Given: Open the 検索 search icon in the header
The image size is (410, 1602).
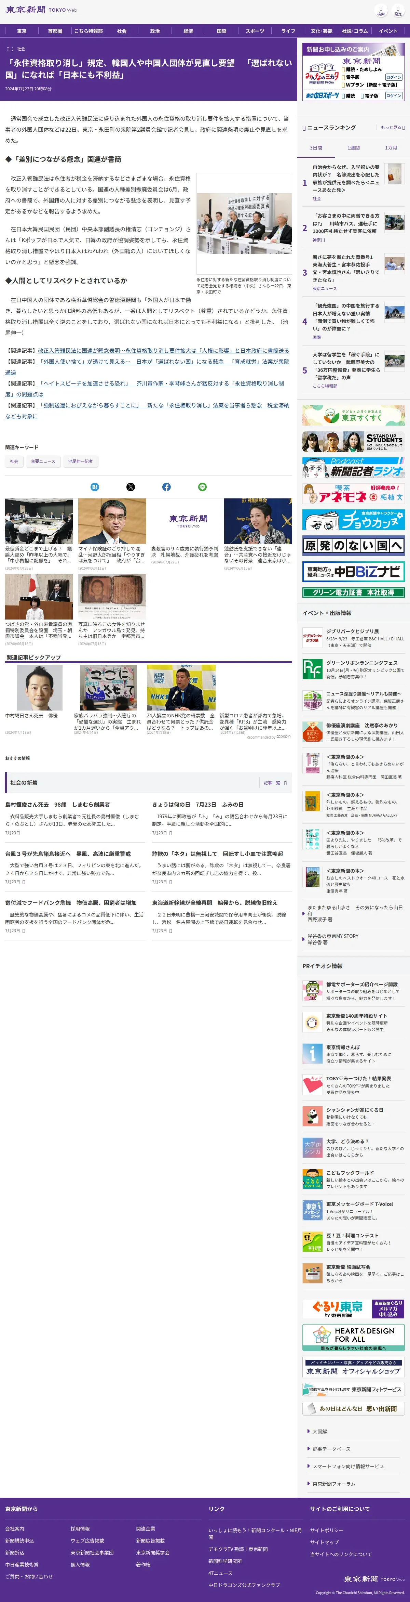Looking at the screenshot, I should click(x=381, y=11).
